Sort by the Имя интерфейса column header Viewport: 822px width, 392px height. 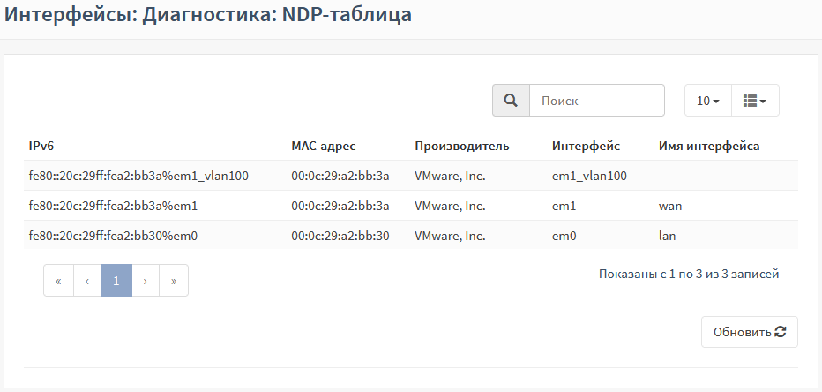click(x=708, y=146)
